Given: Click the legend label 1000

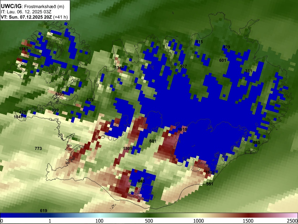Looking at the screenshot, I should click(198, 221).
